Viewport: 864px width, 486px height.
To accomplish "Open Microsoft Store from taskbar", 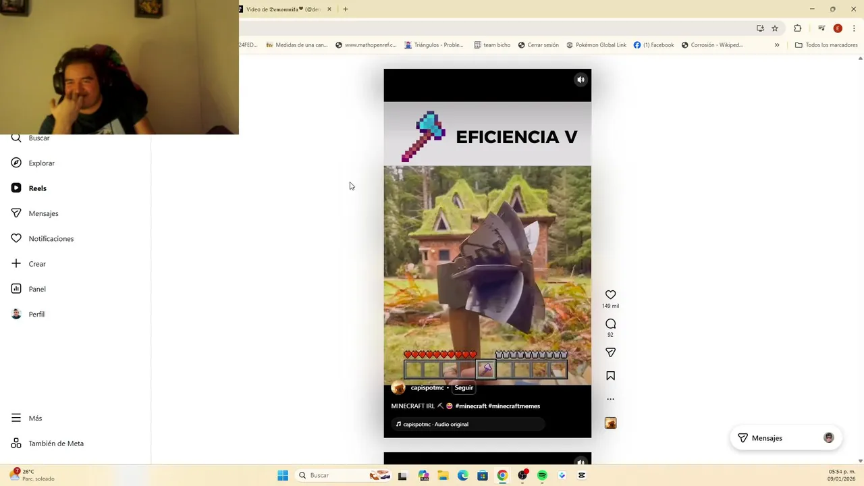I will click(482, 475).
